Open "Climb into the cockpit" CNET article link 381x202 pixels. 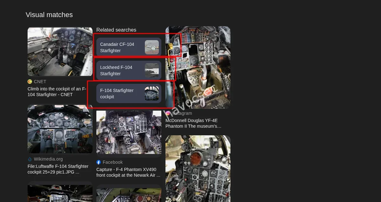tap(57, 92)
